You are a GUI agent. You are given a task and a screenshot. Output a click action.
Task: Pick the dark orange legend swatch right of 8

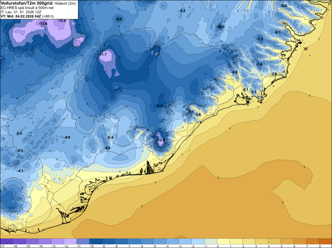[325, 241]
